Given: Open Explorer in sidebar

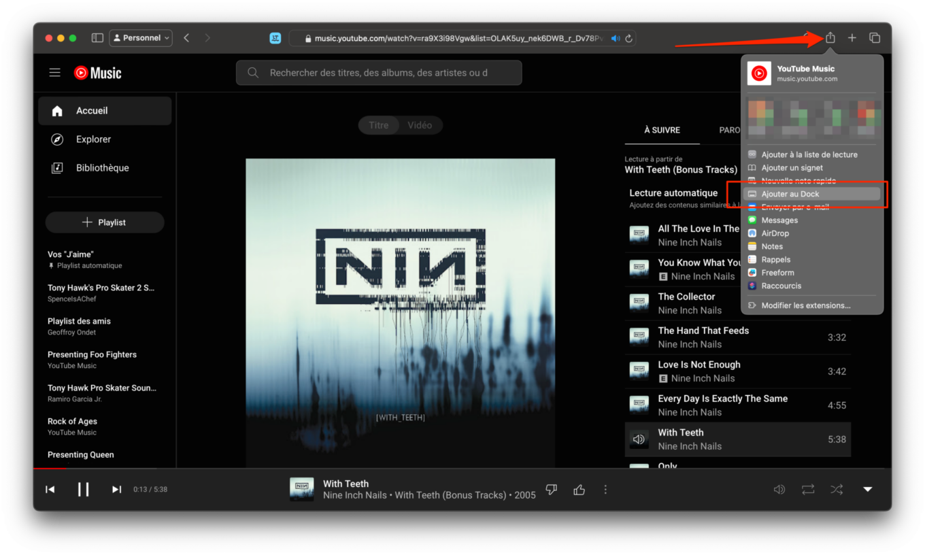Looking at the screenshot, I should coord(105,139).
